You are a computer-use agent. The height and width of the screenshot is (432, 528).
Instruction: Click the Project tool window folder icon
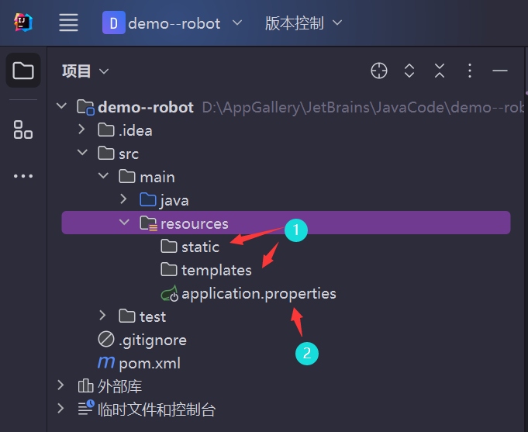click(23, 71)
